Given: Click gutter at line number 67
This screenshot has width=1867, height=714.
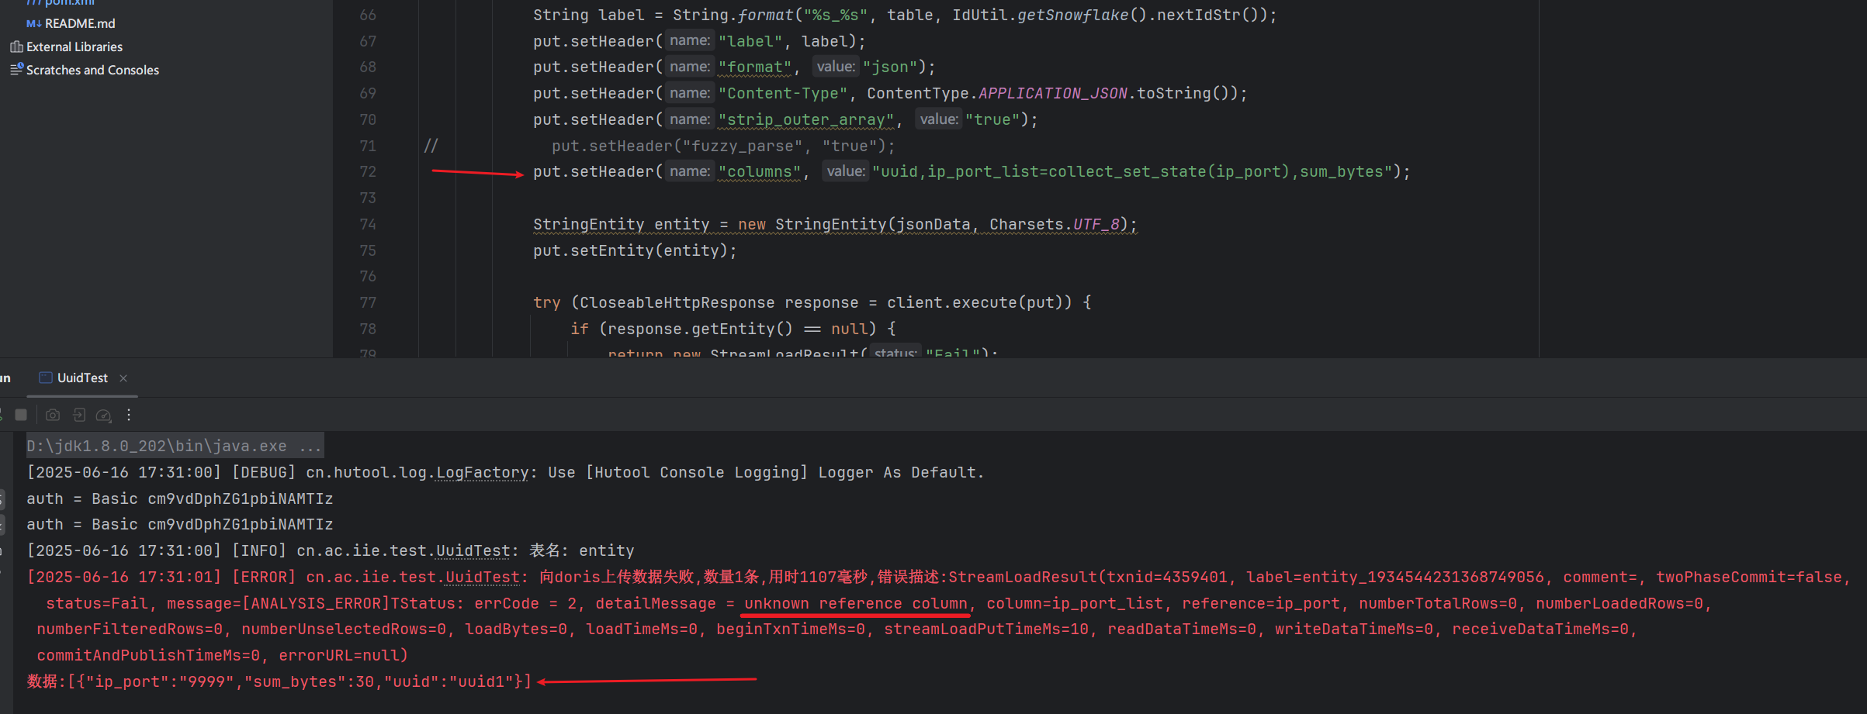Looking at the screenshot, I should (x=368, y=41).
